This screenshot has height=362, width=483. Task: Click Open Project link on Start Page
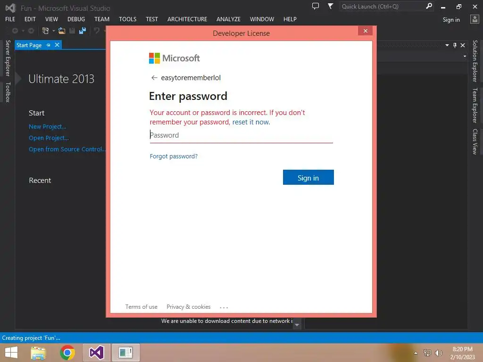(x=49, y=138)
